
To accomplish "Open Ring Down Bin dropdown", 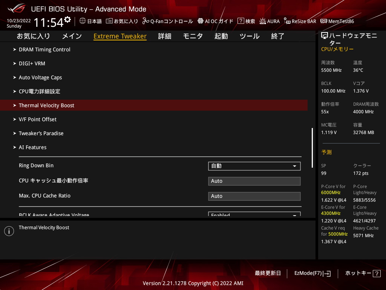I will pos(254,166).
